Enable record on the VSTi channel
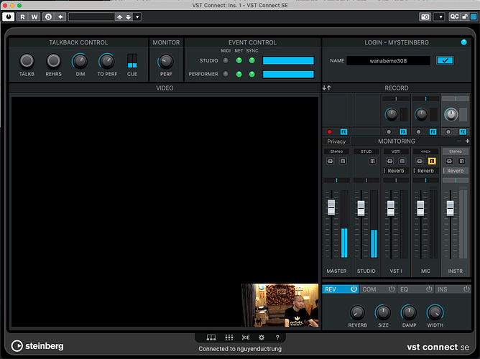The image size is (480, 359). [x=389, y=132]
